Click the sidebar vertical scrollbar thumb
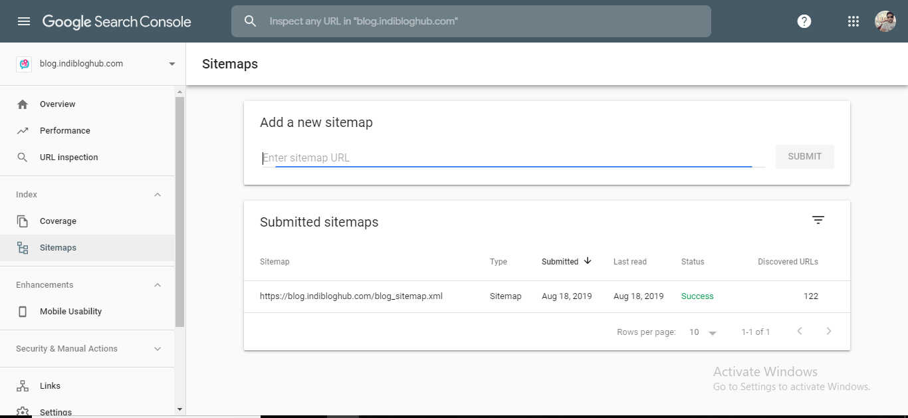 click(179, 211)
